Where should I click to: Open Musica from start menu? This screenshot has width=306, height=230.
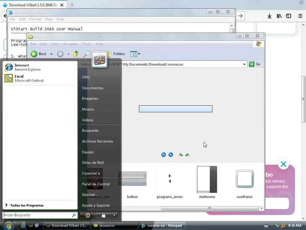[x=88, y=109]
